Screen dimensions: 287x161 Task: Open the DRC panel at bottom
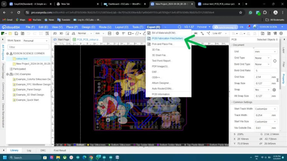(x=43, y=150)
